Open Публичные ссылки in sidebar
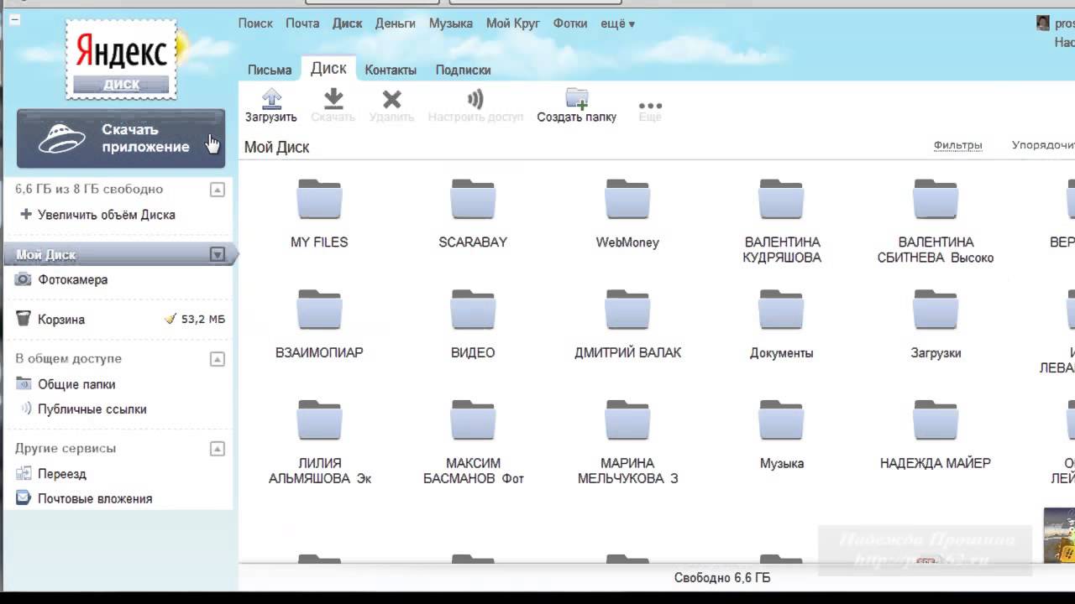The image size is (1075, 604). [92, 409]
